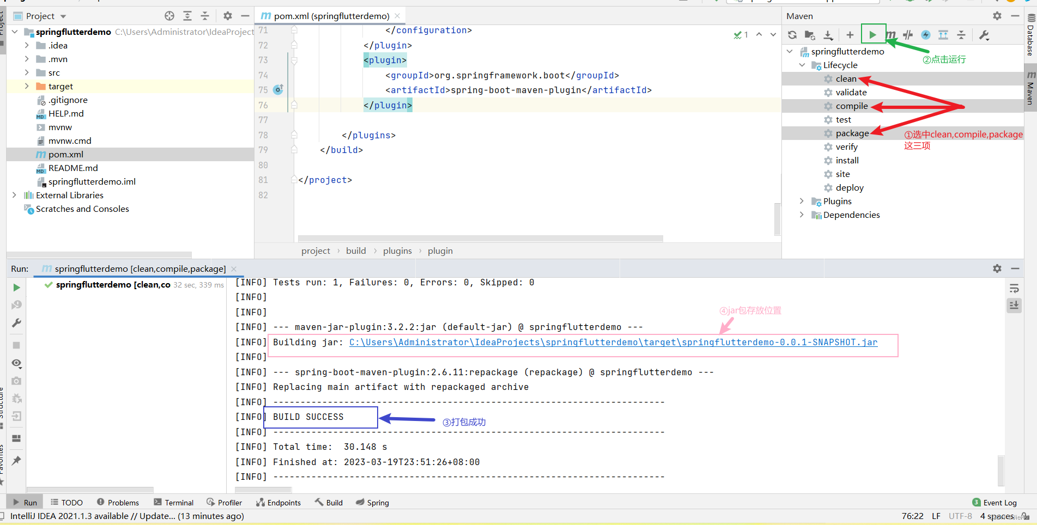1037x525 pixels.
Task: Click the IntelliJ IDEA update notification
Action: point(127,516)
